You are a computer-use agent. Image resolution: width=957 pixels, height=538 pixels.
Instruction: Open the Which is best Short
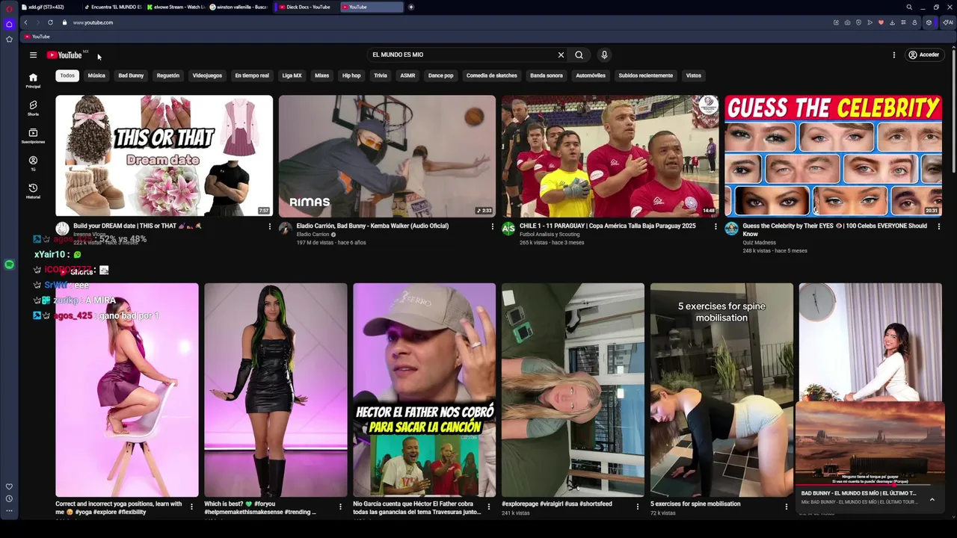275,390
